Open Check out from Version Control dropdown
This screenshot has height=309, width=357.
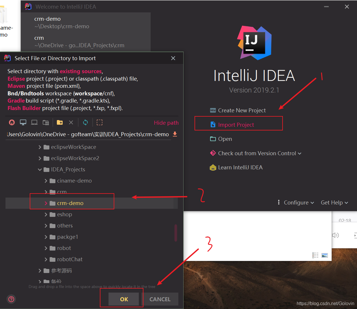pyautogui.click(x=300, y=153)
